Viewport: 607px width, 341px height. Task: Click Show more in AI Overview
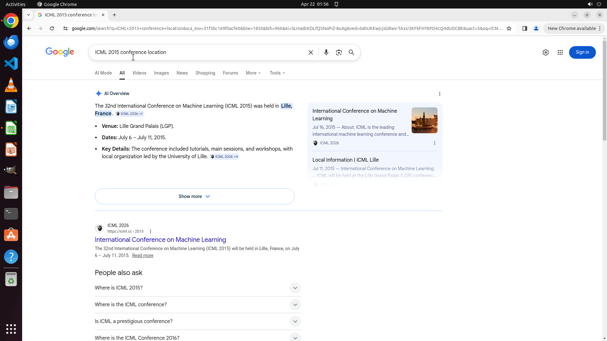point(194,196)
